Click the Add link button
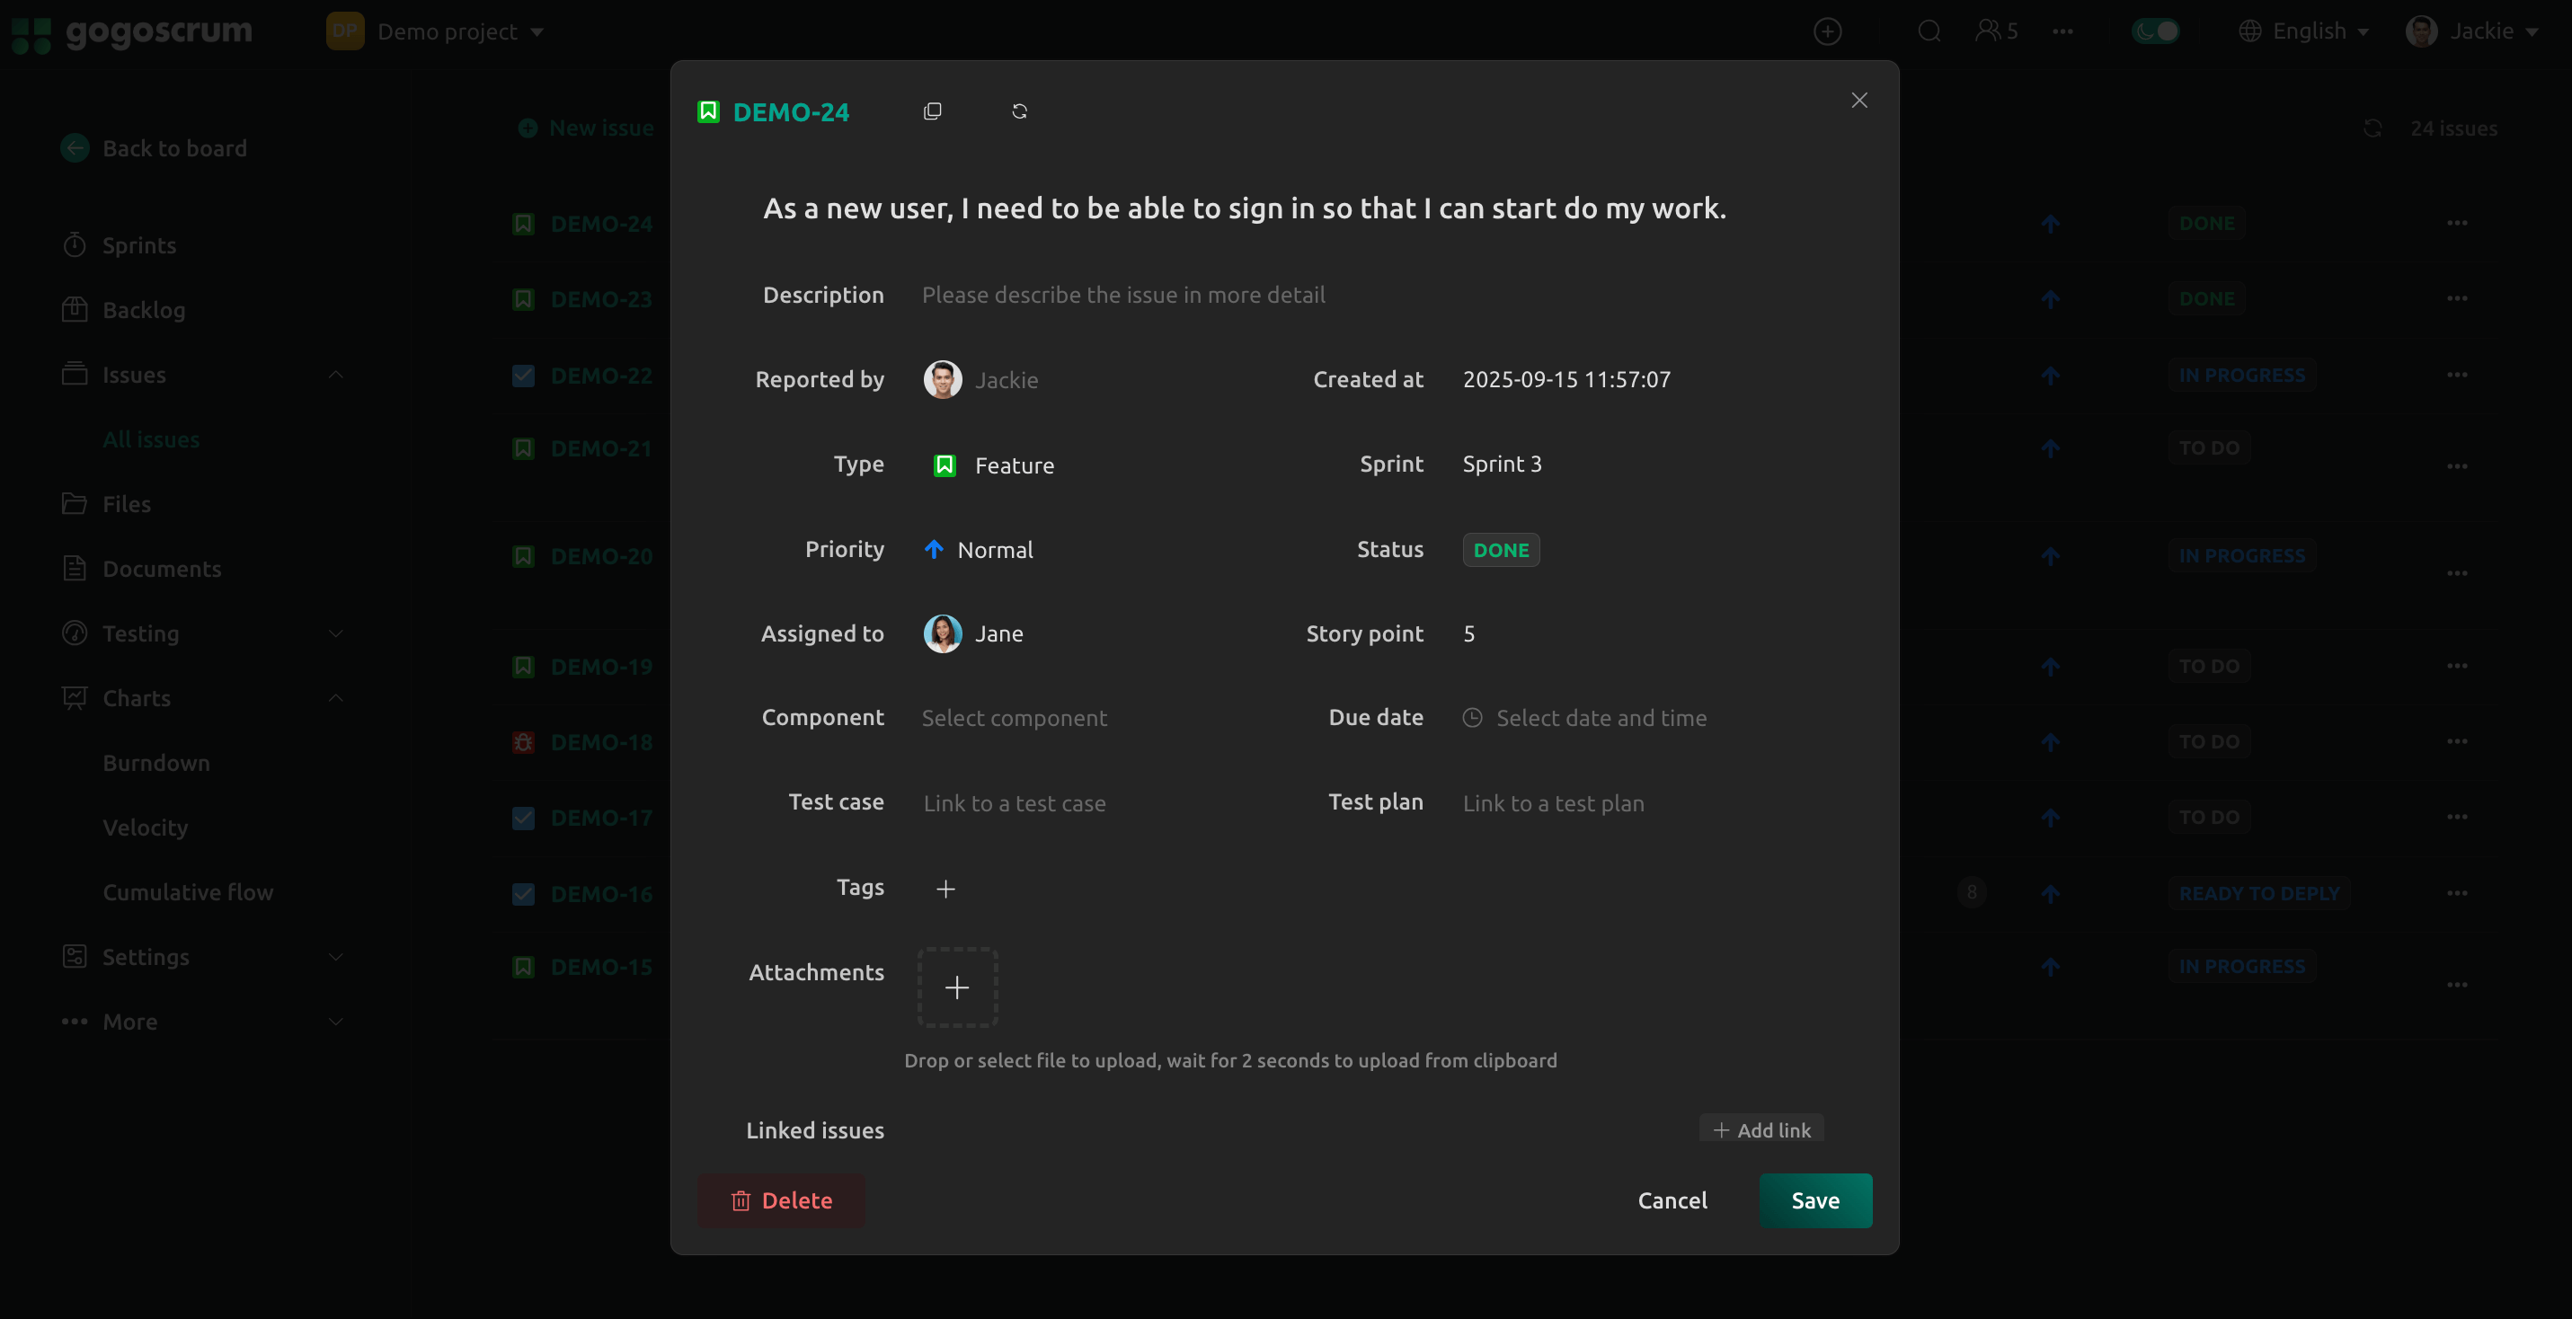 [1762, 1130]
